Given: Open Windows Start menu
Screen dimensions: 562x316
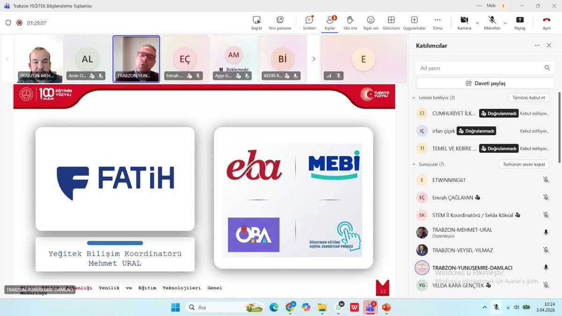Looking at the screenshot, I should tap(175, 308).
